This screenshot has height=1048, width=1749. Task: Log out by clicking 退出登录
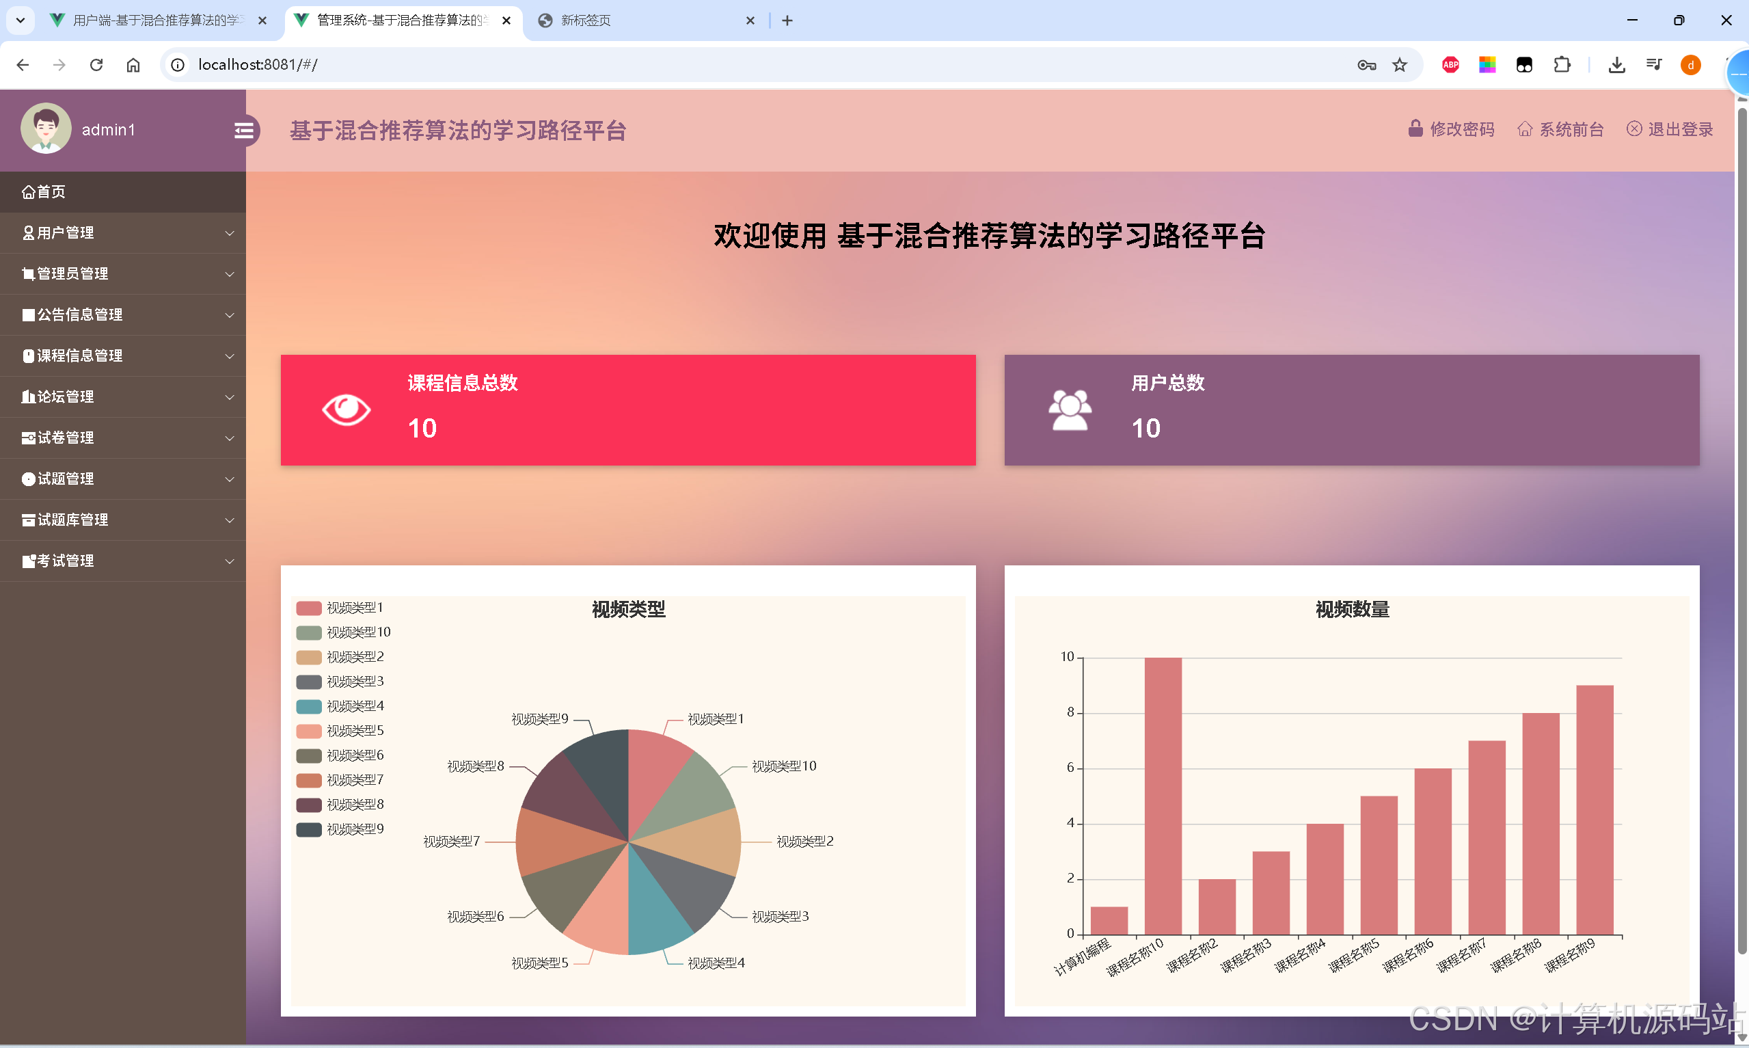point(1681,129)
